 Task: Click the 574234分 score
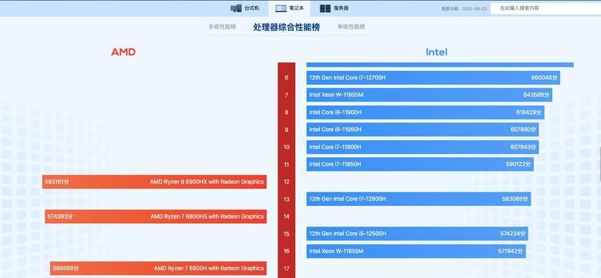tap(513, 234)
